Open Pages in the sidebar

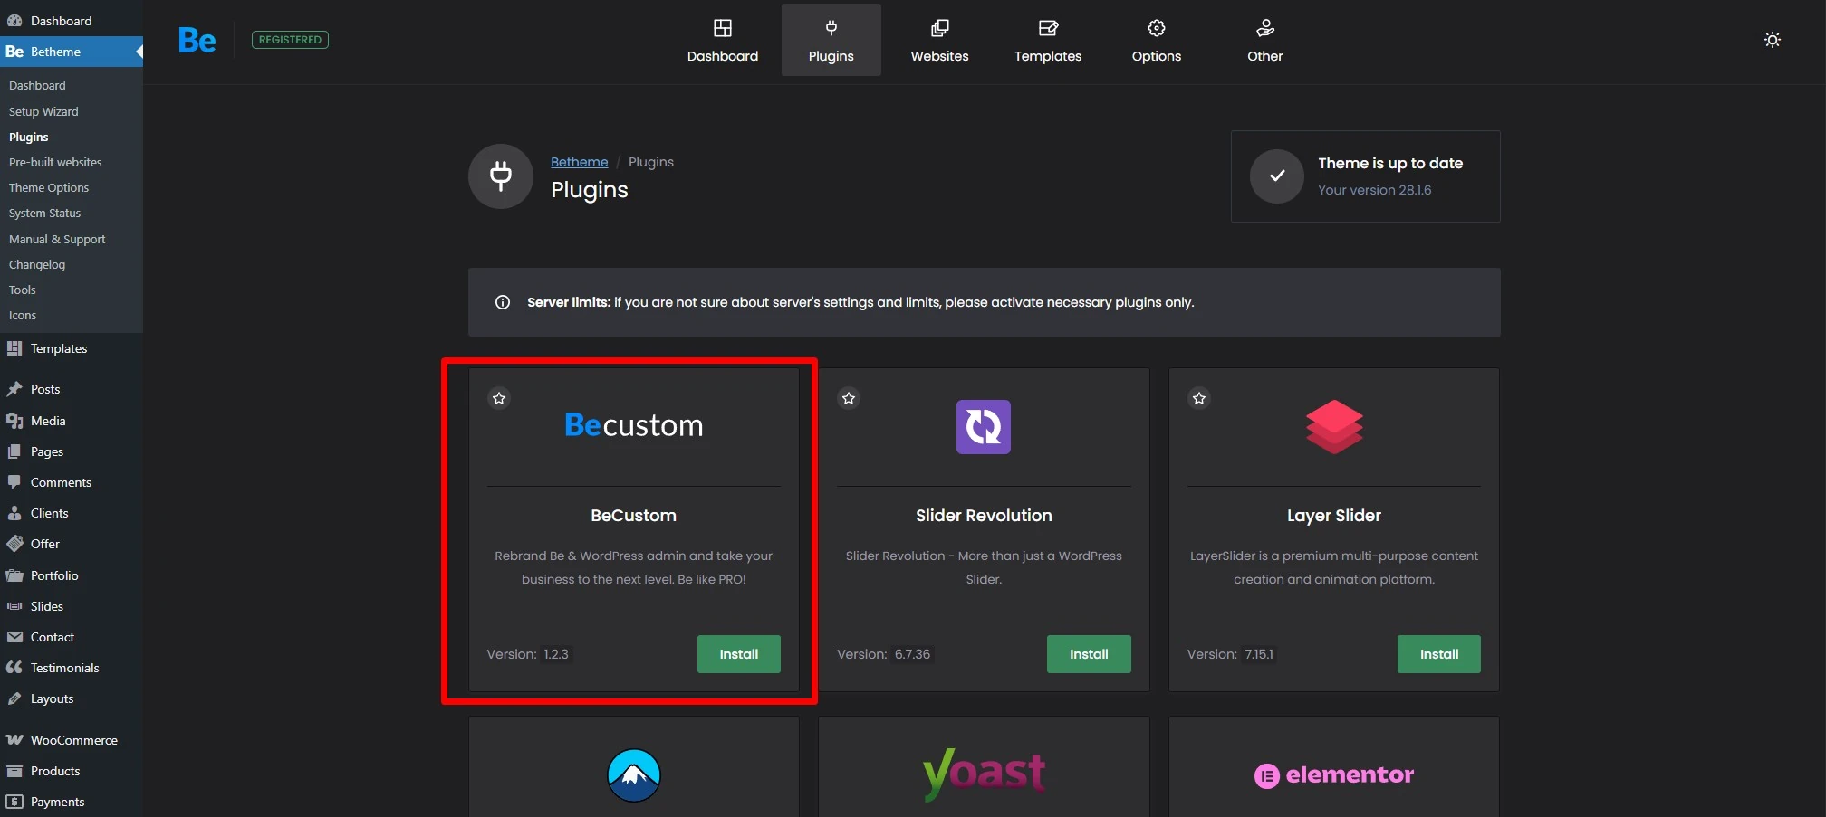pos(72,451)
